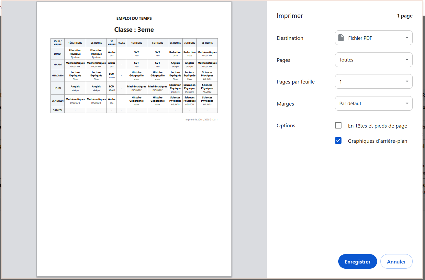Click the 1 page count label

pos(405,16)
